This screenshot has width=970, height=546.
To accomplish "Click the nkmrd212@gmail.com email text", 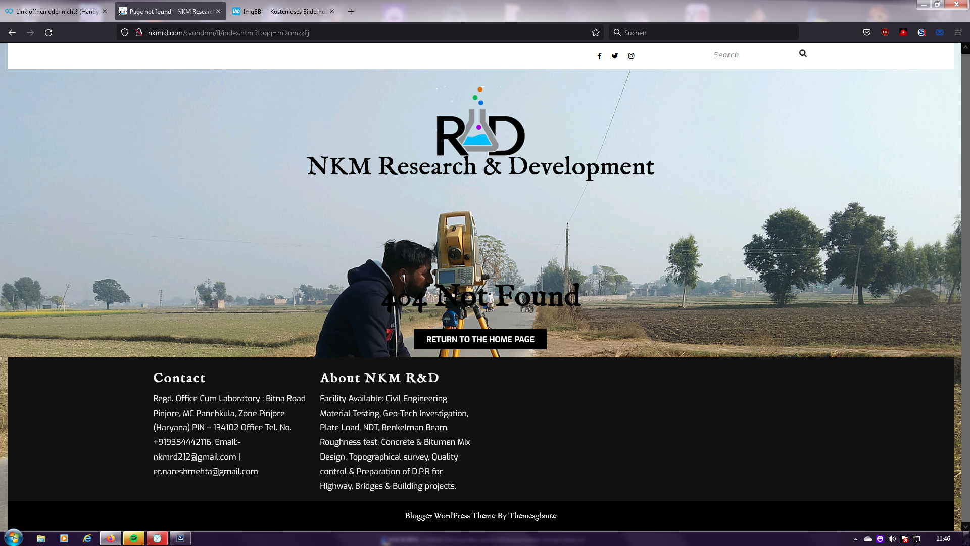I will (x=195, y=457).
